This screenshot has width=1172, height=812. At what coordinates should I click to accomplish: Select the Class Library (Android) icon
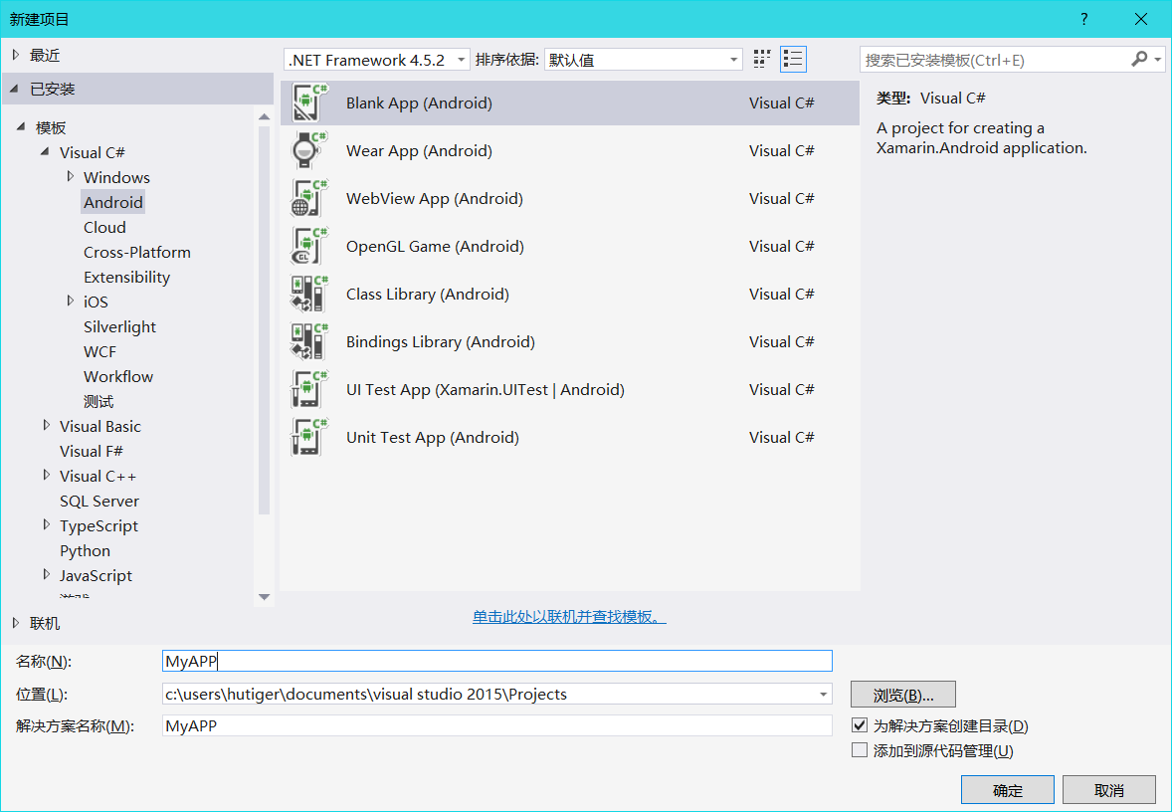[309, 294]
